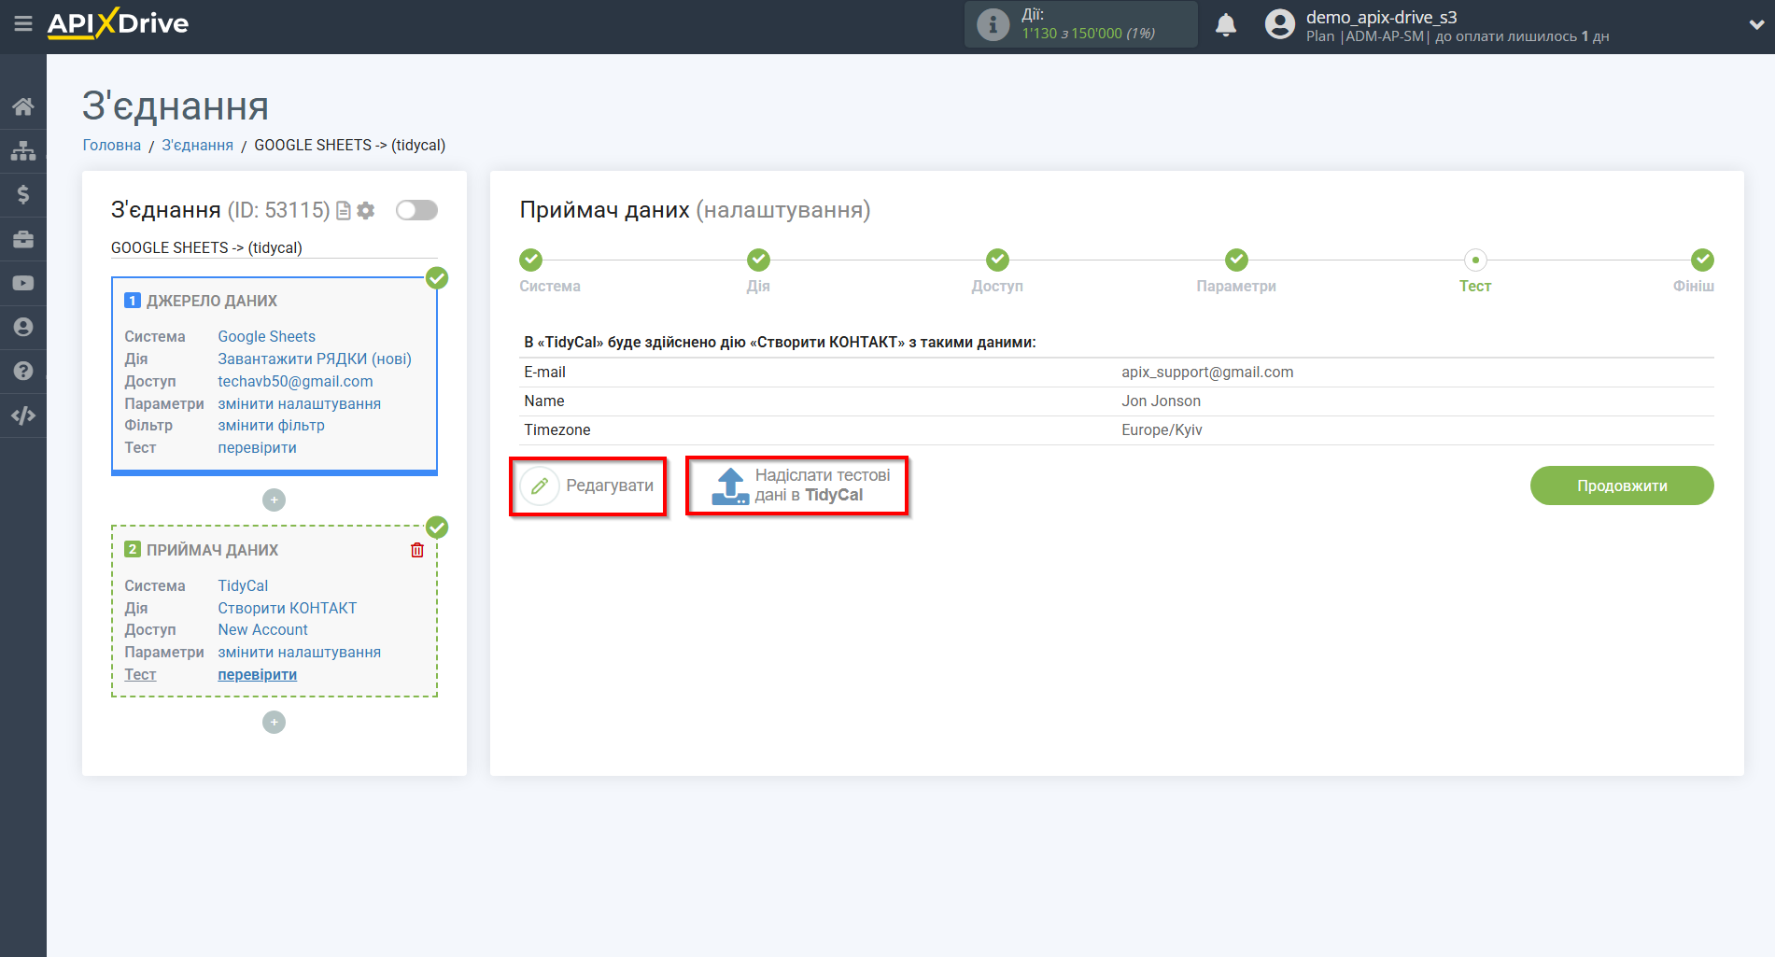The image size is (1775, 957).
Task: Click the Продовжити button
Action: click(x=1621, y=486)
